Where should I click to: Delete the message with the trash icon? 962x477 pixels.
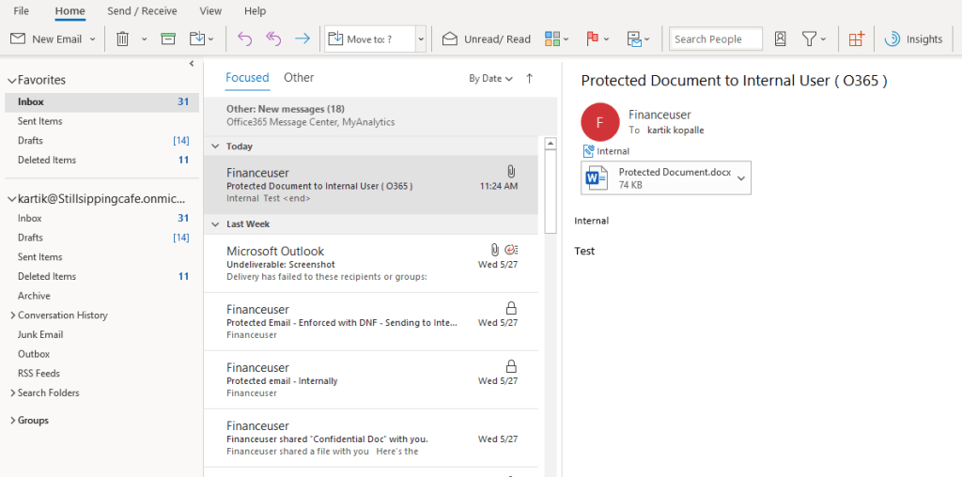tap(123, 39)
